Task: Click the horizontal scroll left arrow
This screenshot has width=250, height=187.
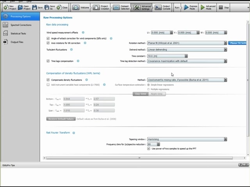Action: tap(44, 158)
